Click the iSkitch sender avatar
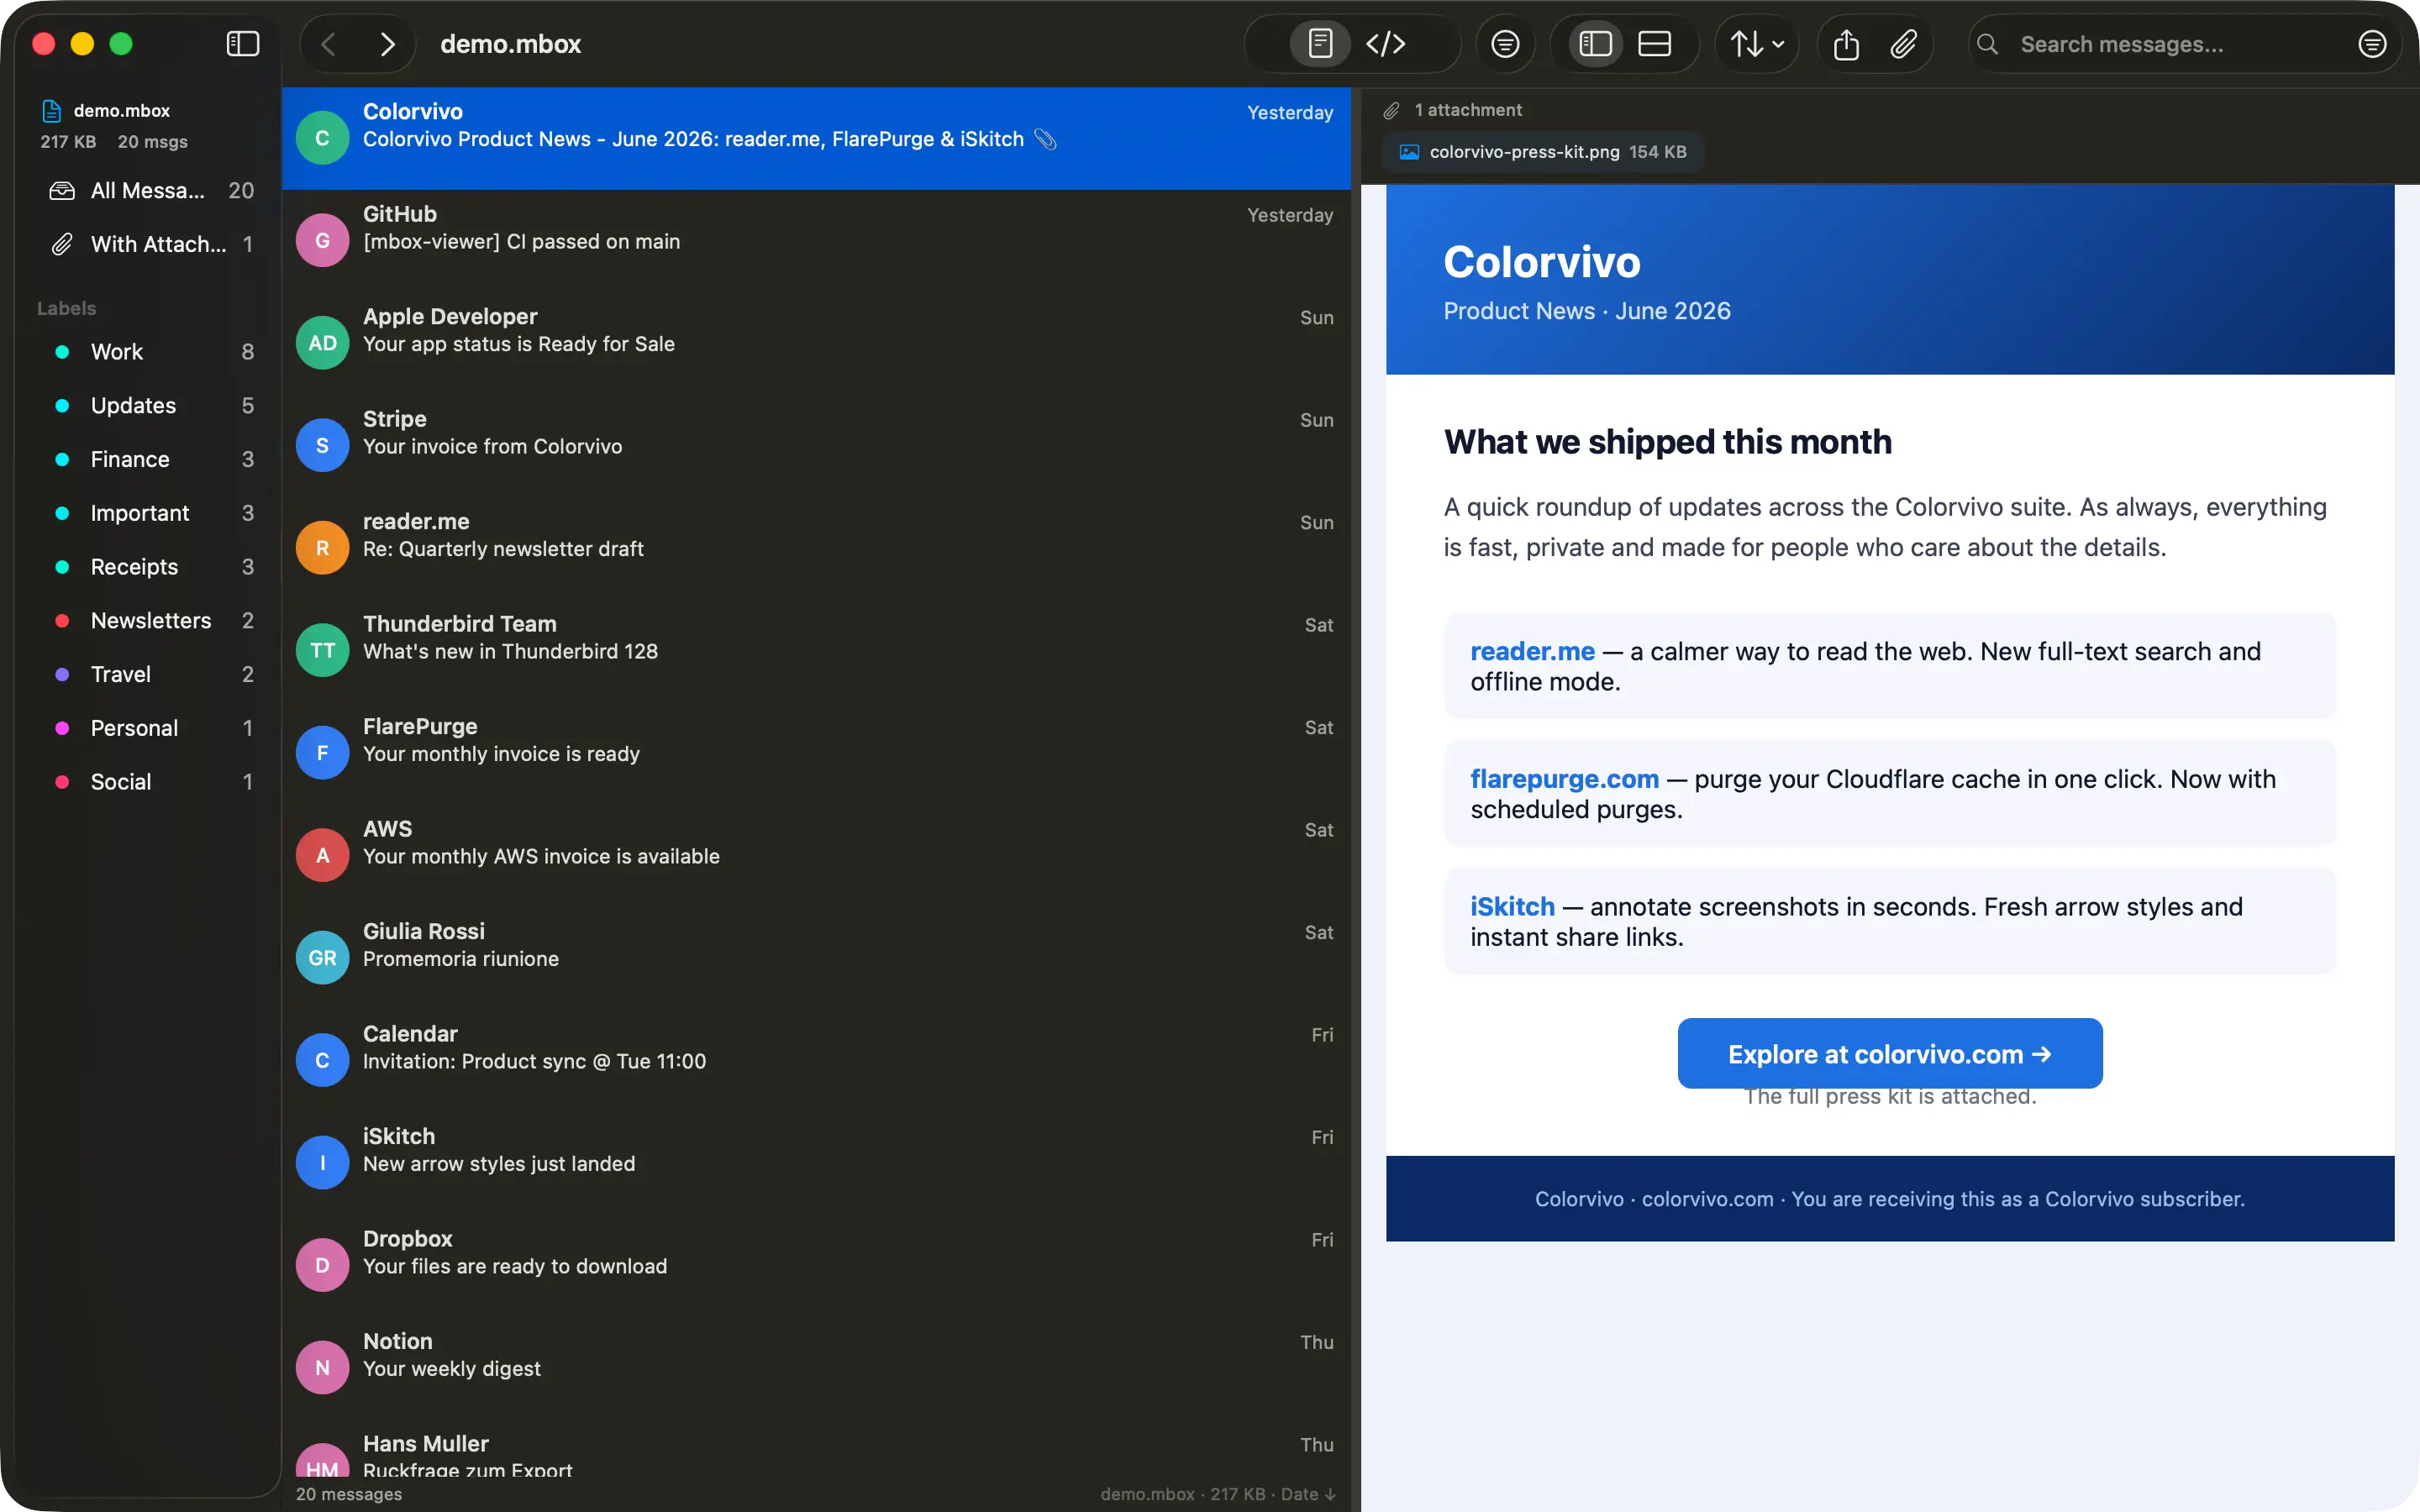This screenshot has width=2420, height=1512. pyautogui.click(x=322, y=1163)
